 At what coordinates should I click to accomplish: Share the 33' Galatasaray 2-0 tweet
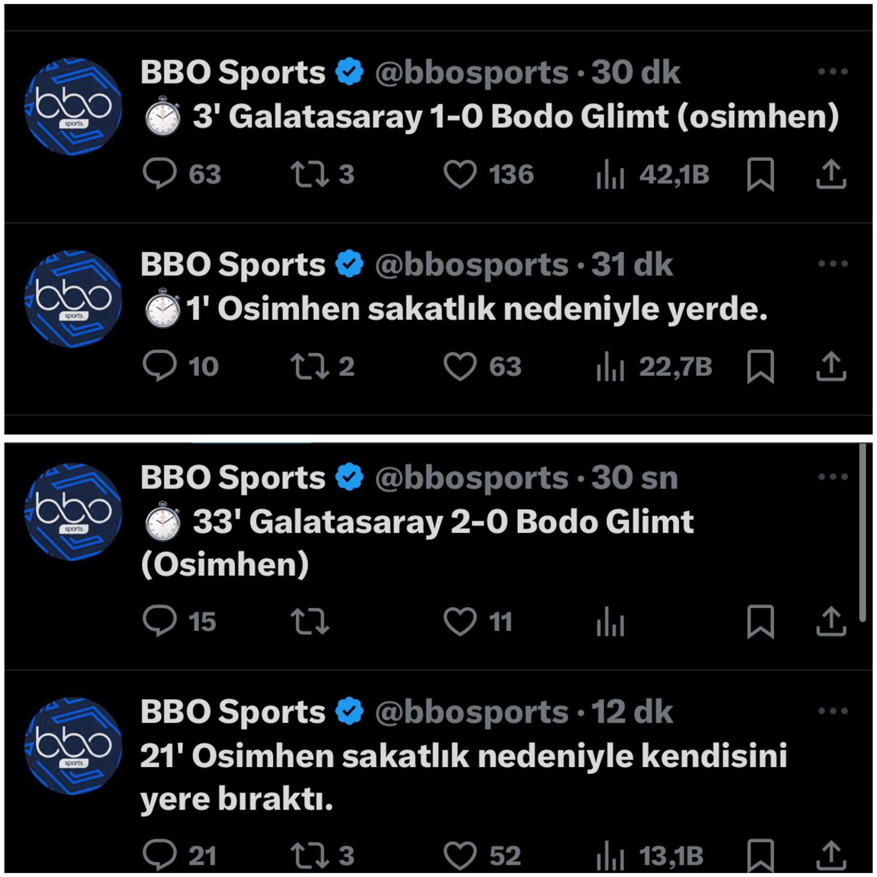[831, 621]
